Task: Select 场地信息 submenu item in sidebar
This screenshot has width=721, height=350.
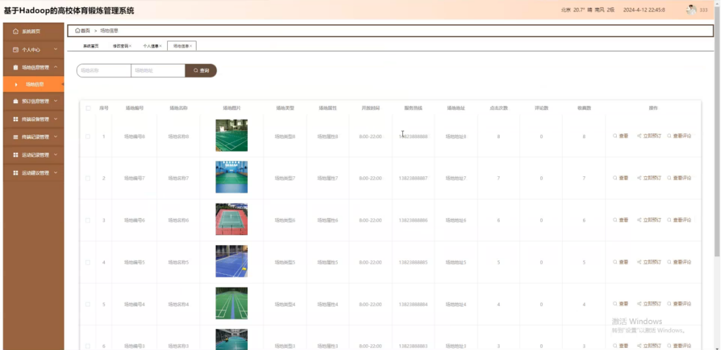Action: [x=34, y=85]
